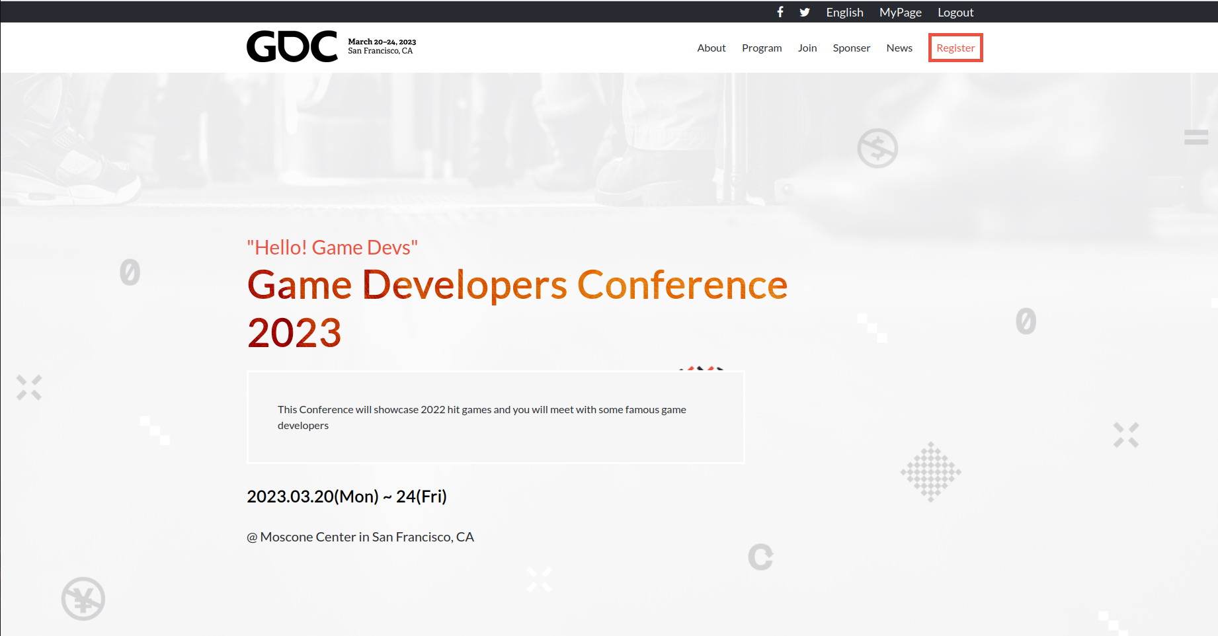Open the Twitter bird icon link
This screenshot has height=636, width=1218.
[x=805, y=12]
